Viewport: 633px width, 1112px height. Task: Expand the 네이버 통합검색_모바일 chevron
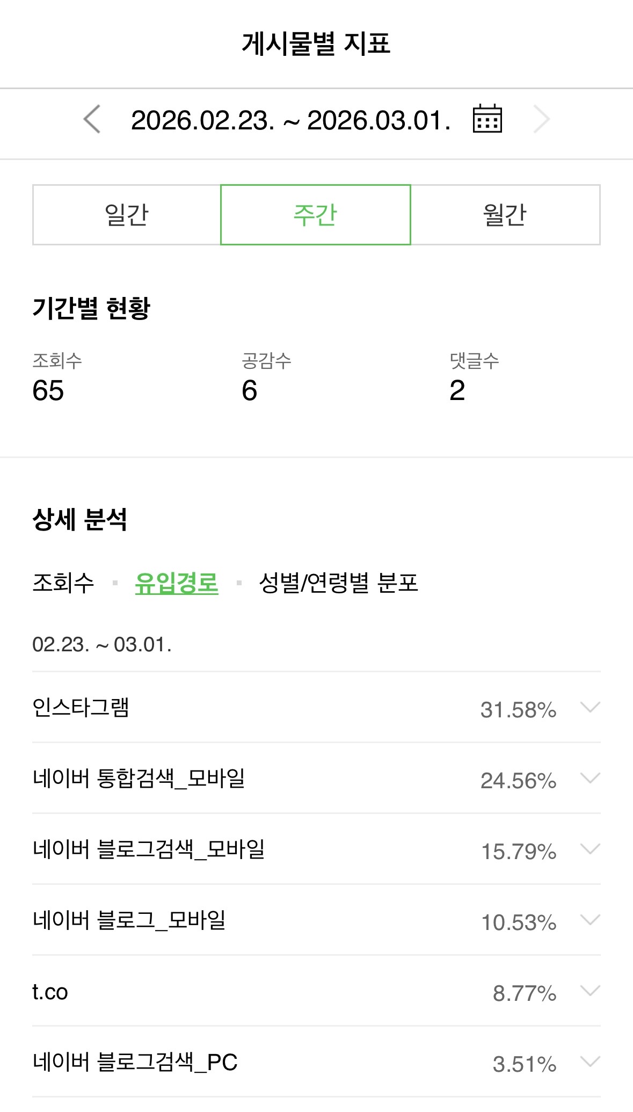(590, 778)
